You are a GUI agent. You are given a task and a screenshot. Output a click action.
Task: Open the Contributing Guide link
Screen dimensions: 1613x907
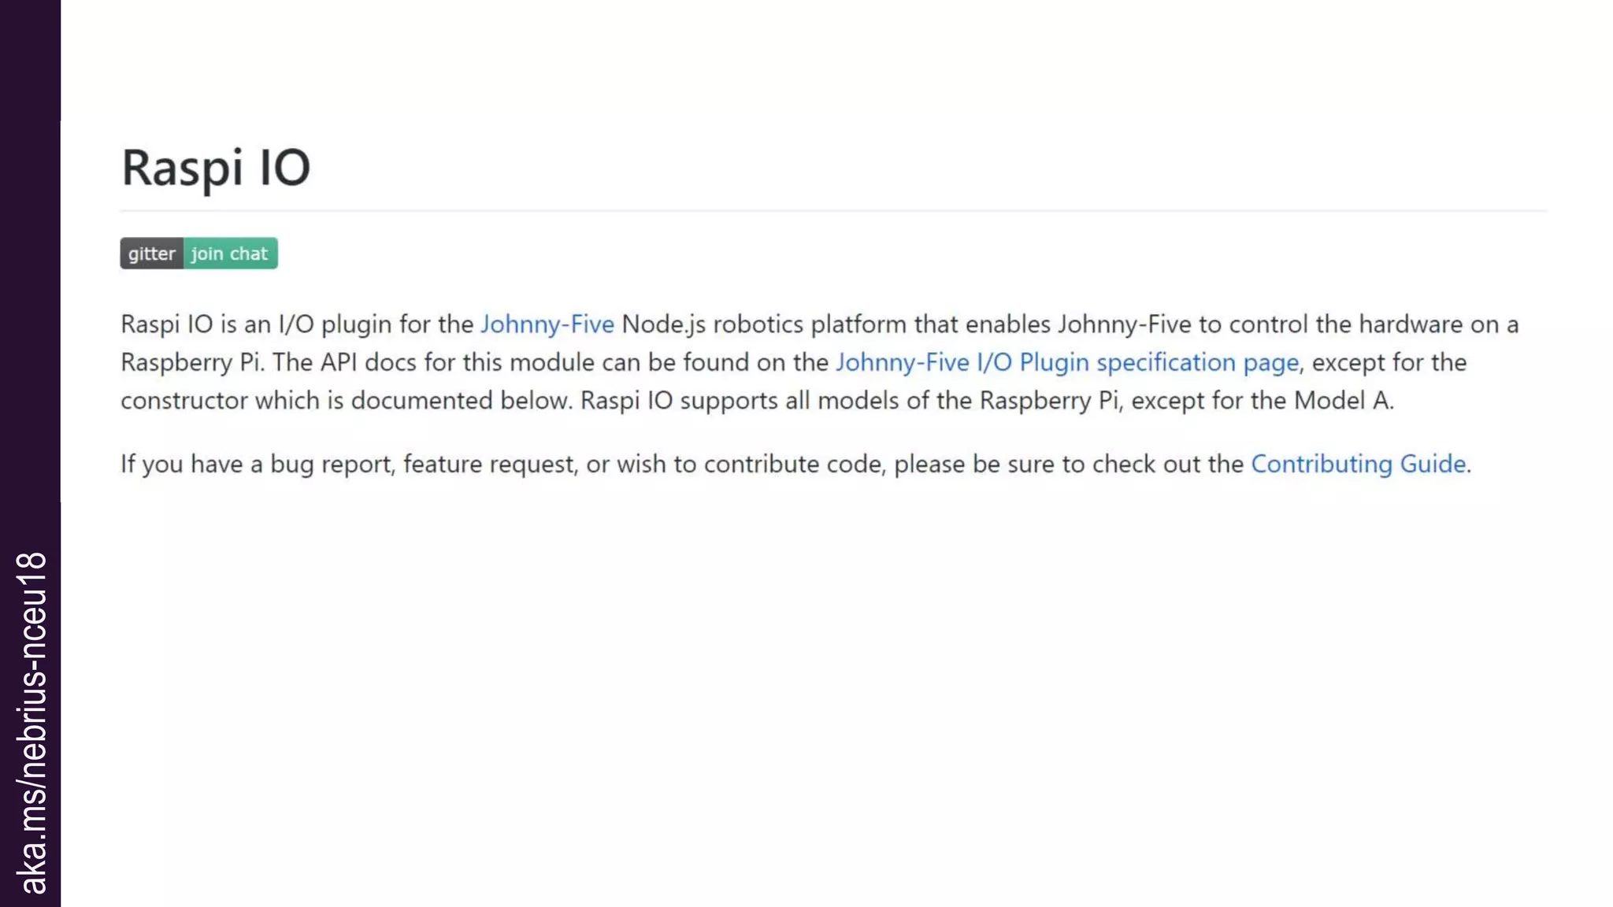tap(1358, 464)
